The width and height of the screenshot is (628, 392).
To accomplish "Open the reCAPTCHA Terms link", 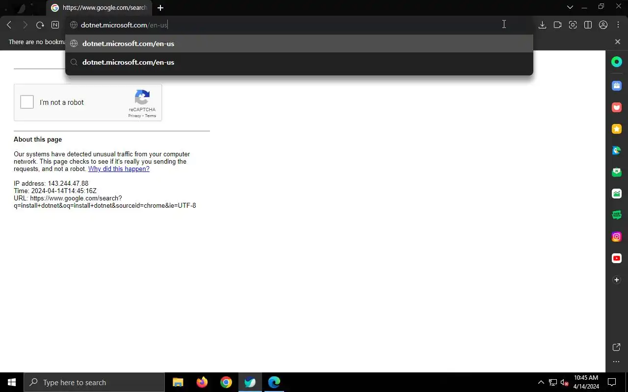I will pos(151,116).
